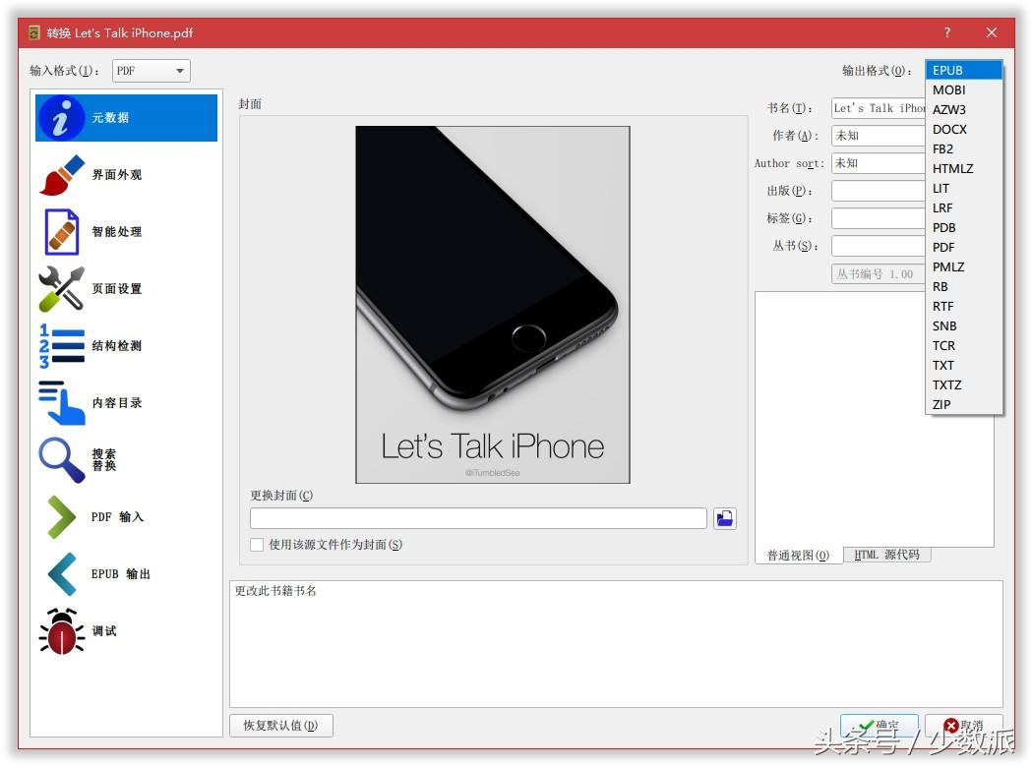Focus the 更换封面 path input field
The width and height of the screenshot is (1033, 767).
tap(478, 518)
